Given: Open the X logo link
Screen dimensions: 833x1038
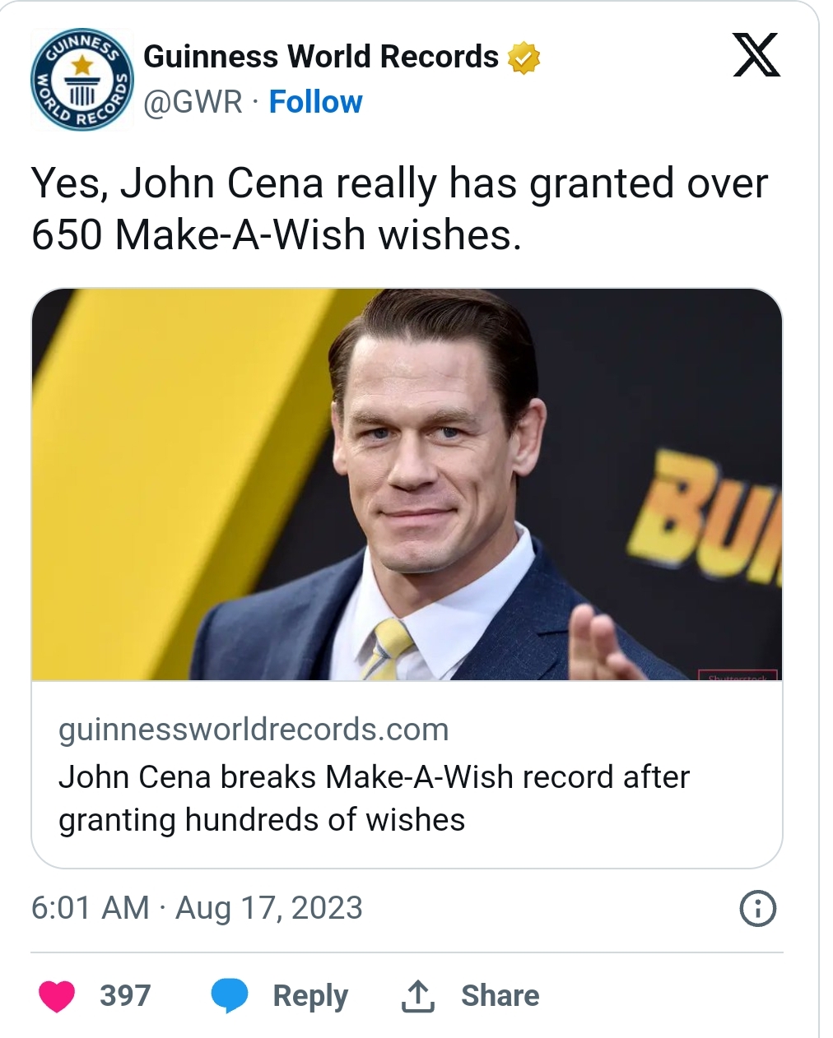Looking at the screenshot, I should (x=756, y=56).
